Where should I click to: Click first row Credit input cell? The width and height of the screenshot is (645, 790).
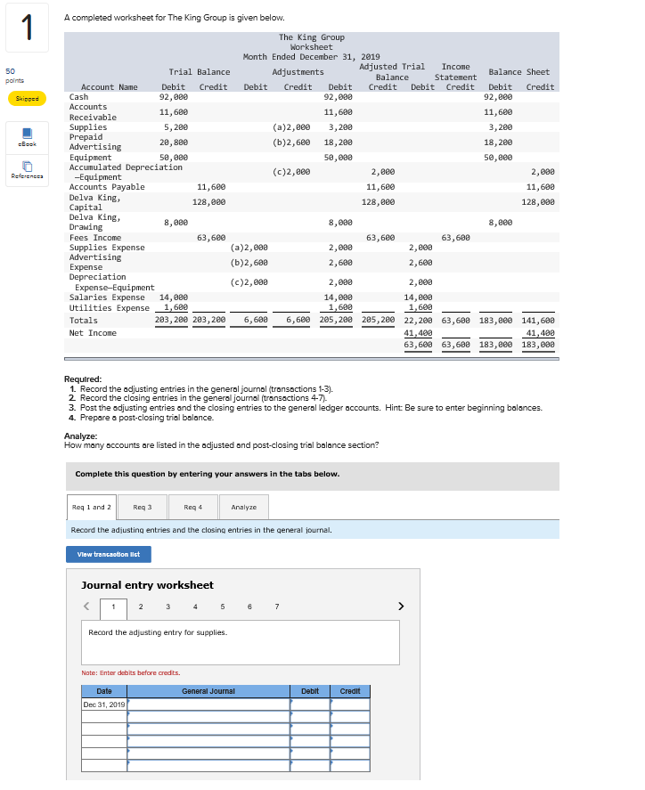tap(350, 704)
